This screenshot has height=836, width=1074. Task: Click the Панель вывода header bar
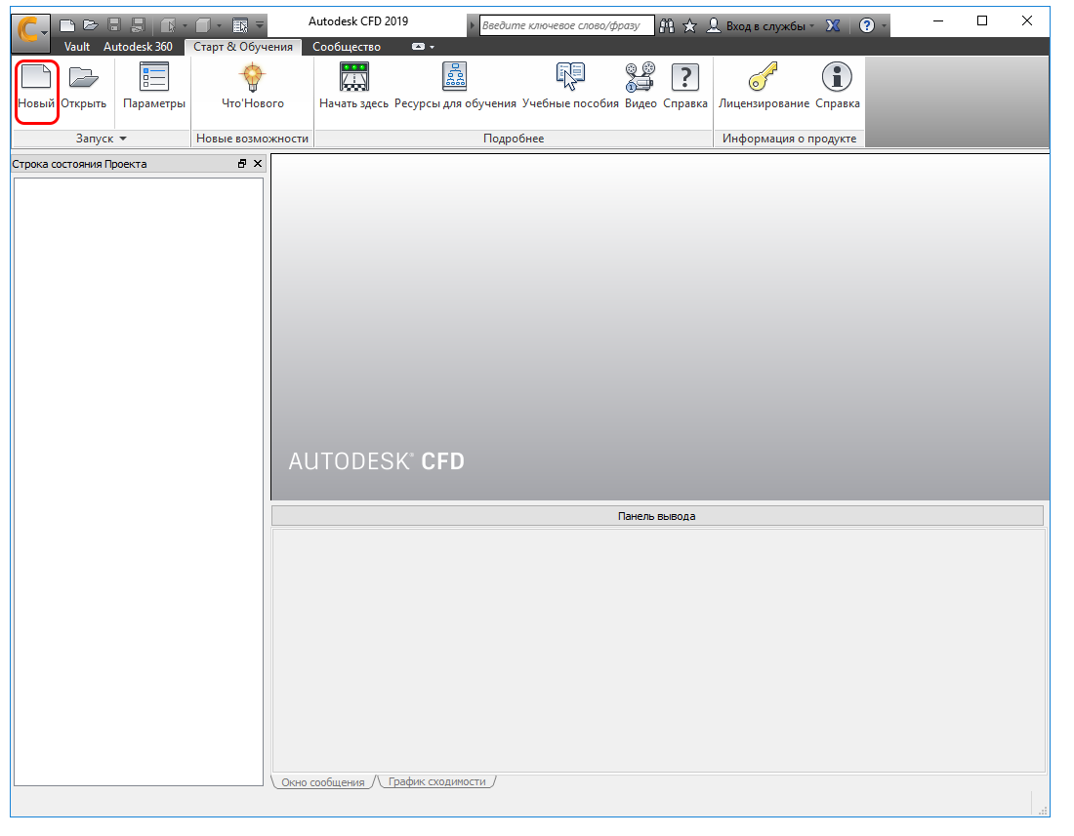click(657, 516)
